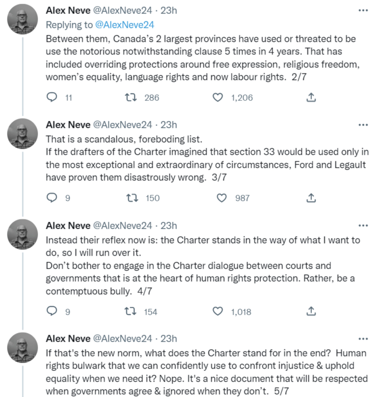Open the Replying to @AlexNeve24 link
This screenshot has height=397, width=377.
[x=124, y=25]
